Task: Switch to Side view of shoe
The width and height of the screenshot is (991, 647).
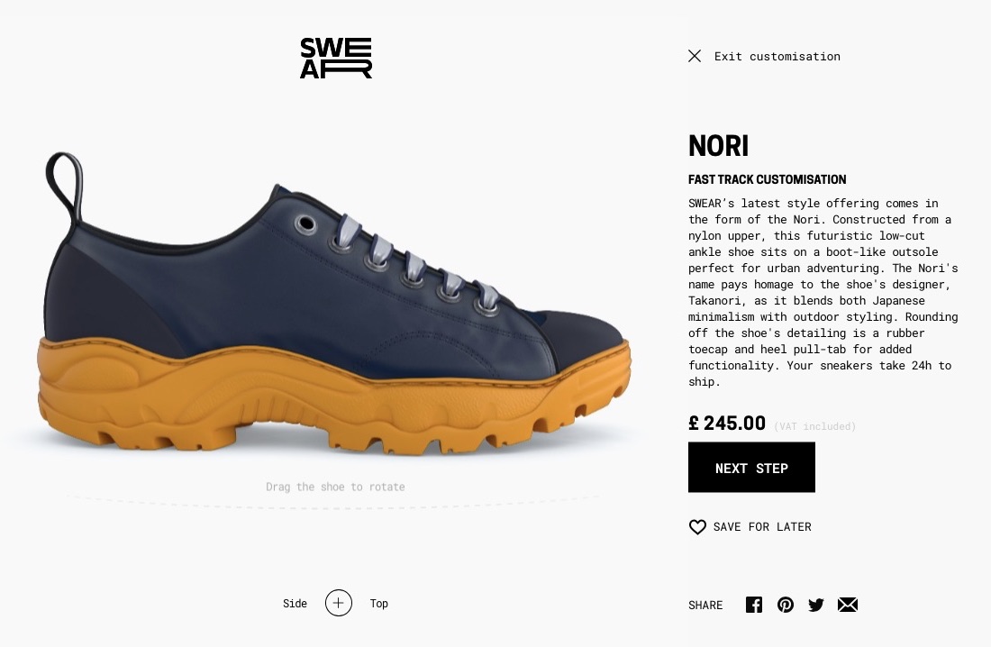Action: pyautogui.click(x=295, y=604)
